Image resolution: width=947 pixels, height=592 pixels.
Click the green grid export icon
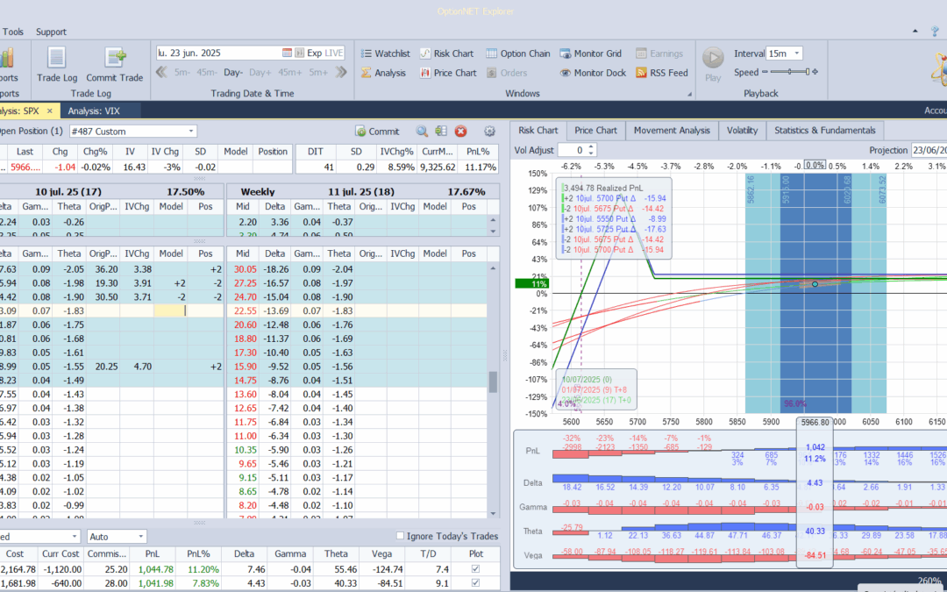click(441, 131)
